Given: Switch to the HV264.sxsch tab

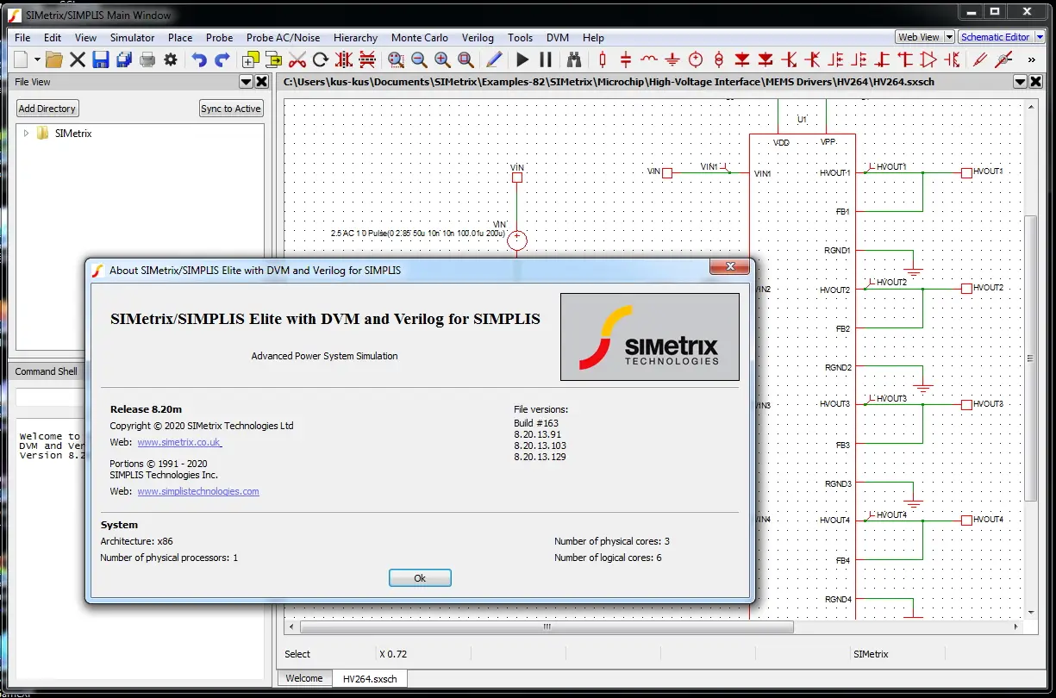Looking at the screenshot, I should pyautogui.click(x=370, y=679).
